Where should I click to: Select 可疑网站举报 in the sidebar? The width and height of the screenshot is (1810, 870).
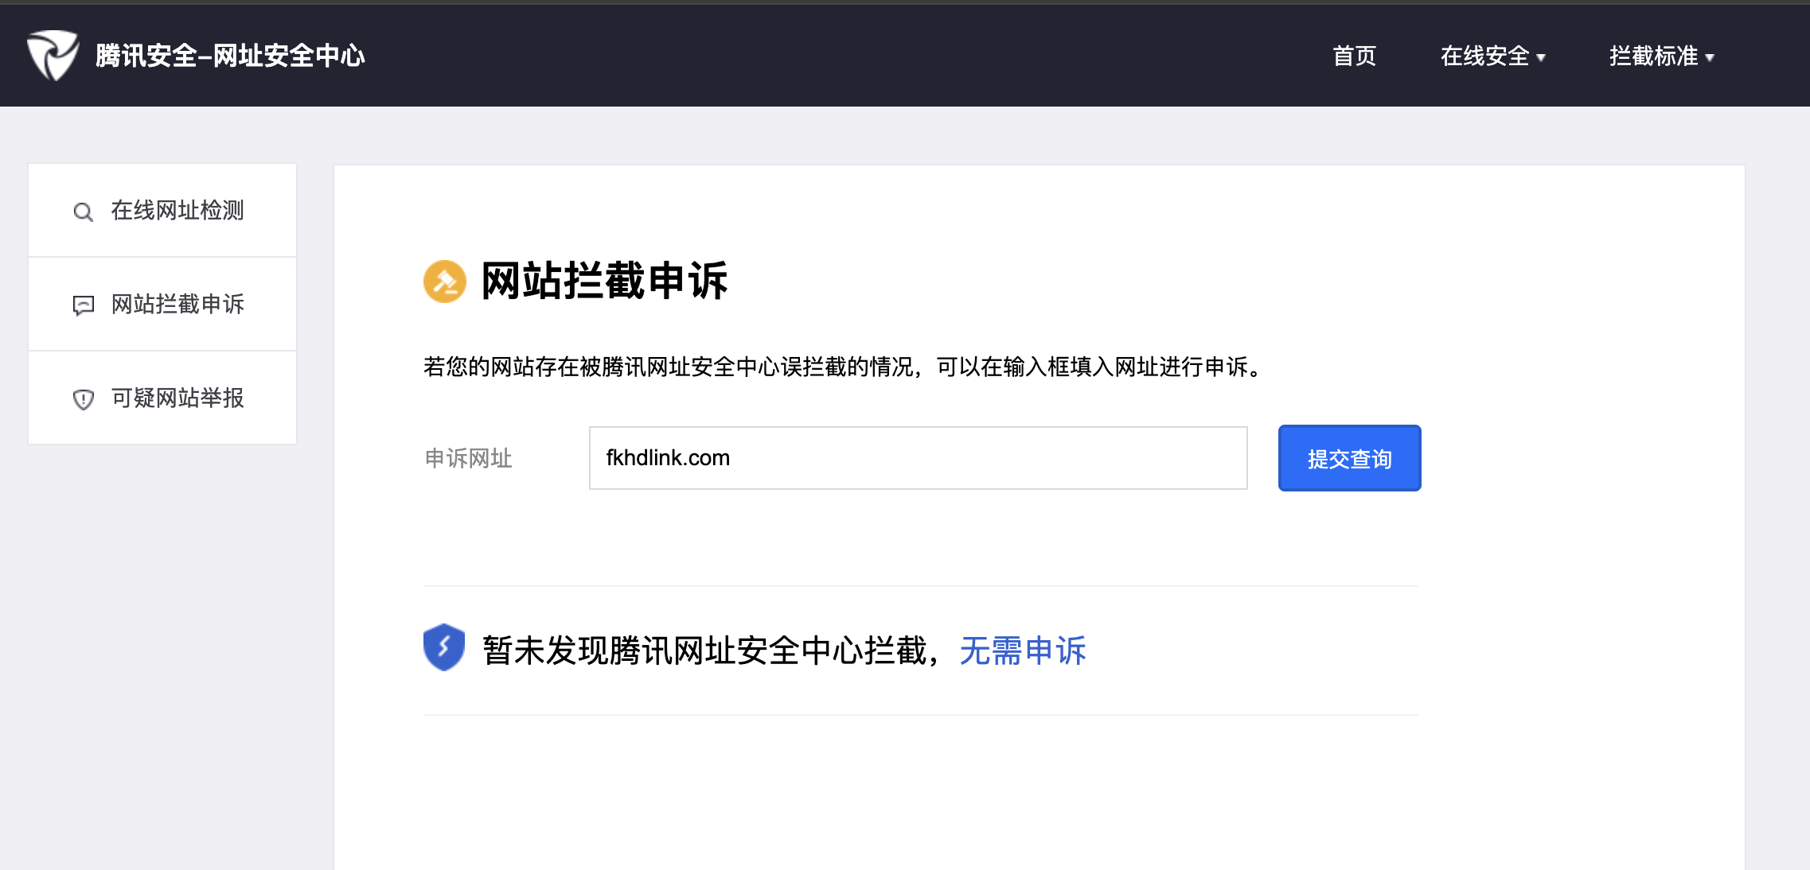pyautogui.click(x=177, y=398)
